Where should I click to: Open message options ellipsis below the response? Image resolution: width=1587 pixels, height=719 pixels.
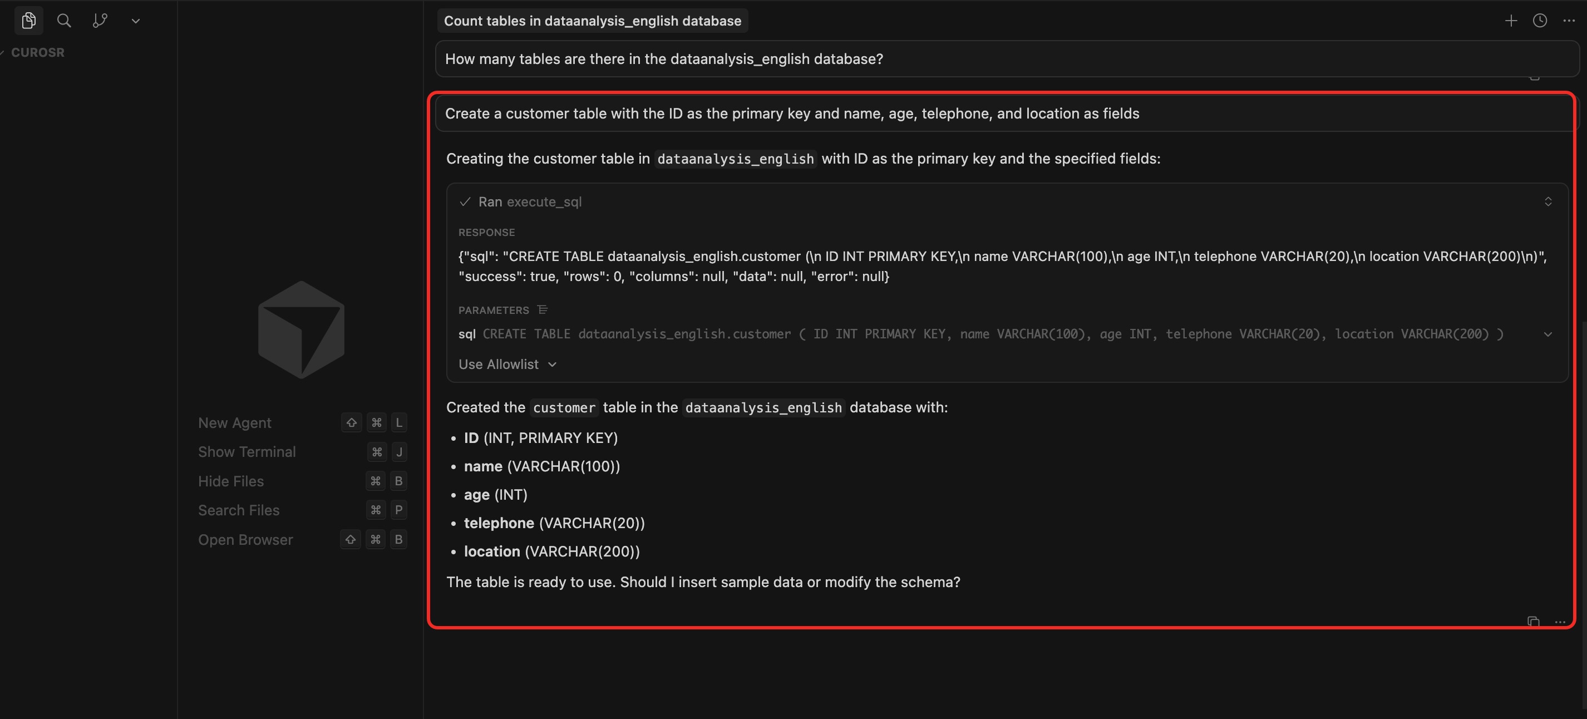pyautogui.click(x=1560, y=622)
